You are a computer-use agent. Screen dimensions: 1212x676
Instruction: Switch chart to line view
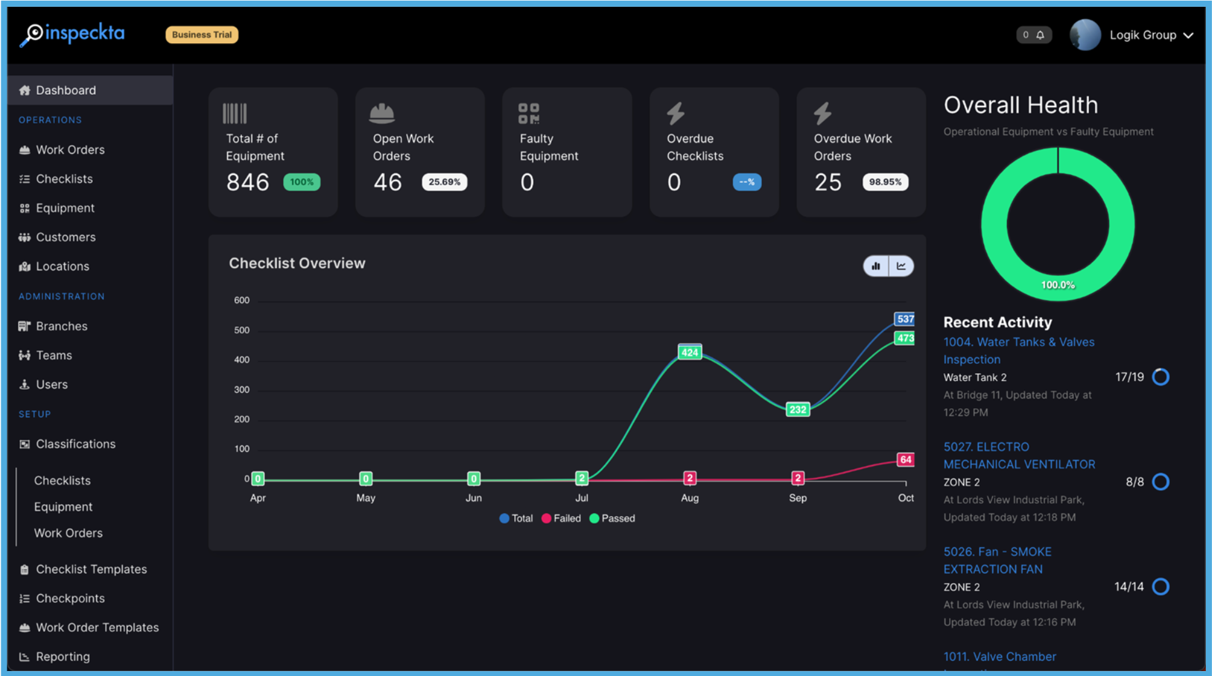(901, 266)
